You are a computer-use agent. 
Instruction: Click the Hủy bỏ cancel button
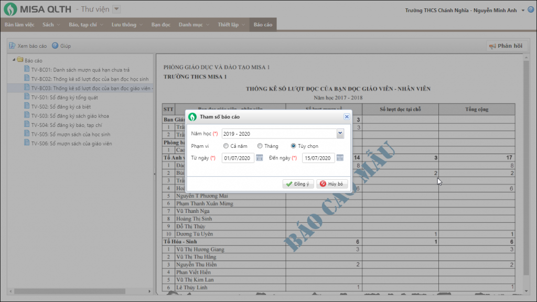[332, 184]
